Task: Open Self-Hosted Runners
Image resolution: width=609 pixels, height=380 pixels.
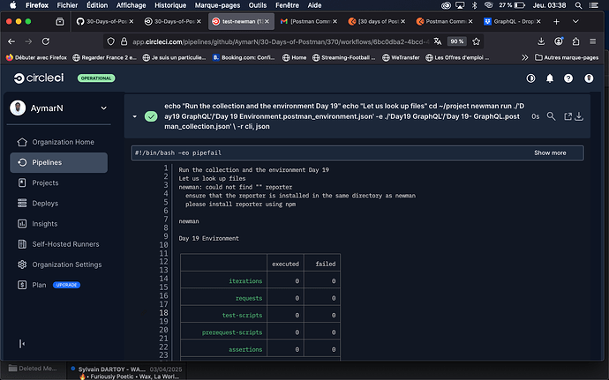Action: pos(58,244)
